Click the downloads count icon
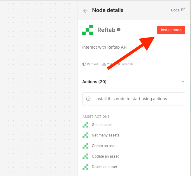 point(104,64)
